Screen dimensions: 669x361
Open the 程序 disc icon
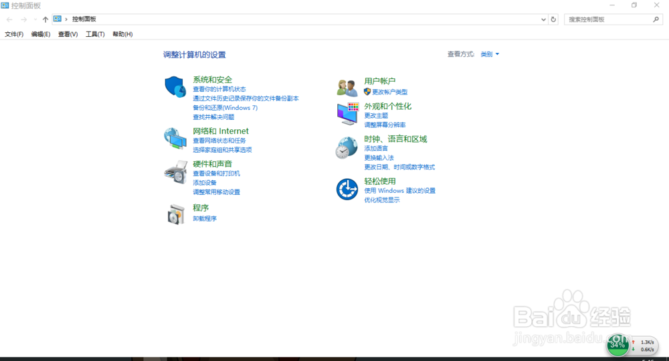click(x=176, y=214)
